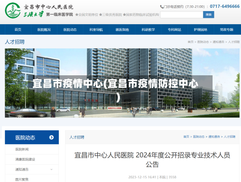Click 医院动态 in the article panel breadcrumb
Screen dimensions: 241x182
[x=199, y=137]
